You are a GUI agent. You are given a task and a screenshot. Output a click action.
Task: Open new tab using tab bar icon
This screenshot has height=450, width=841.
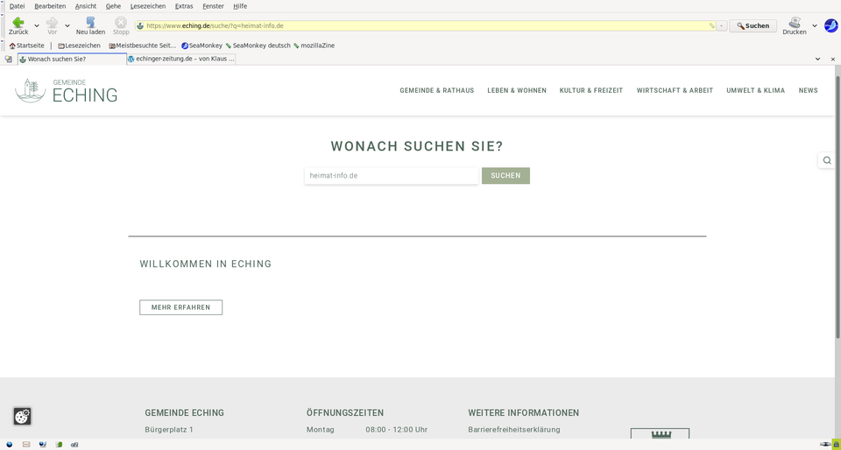tap(9, 60)
